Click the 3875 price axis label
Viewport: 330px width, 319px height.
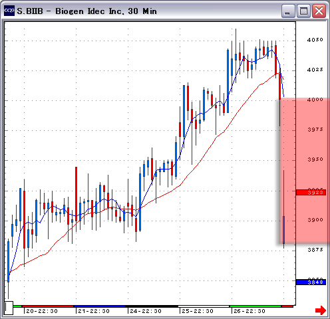point(315,250)
